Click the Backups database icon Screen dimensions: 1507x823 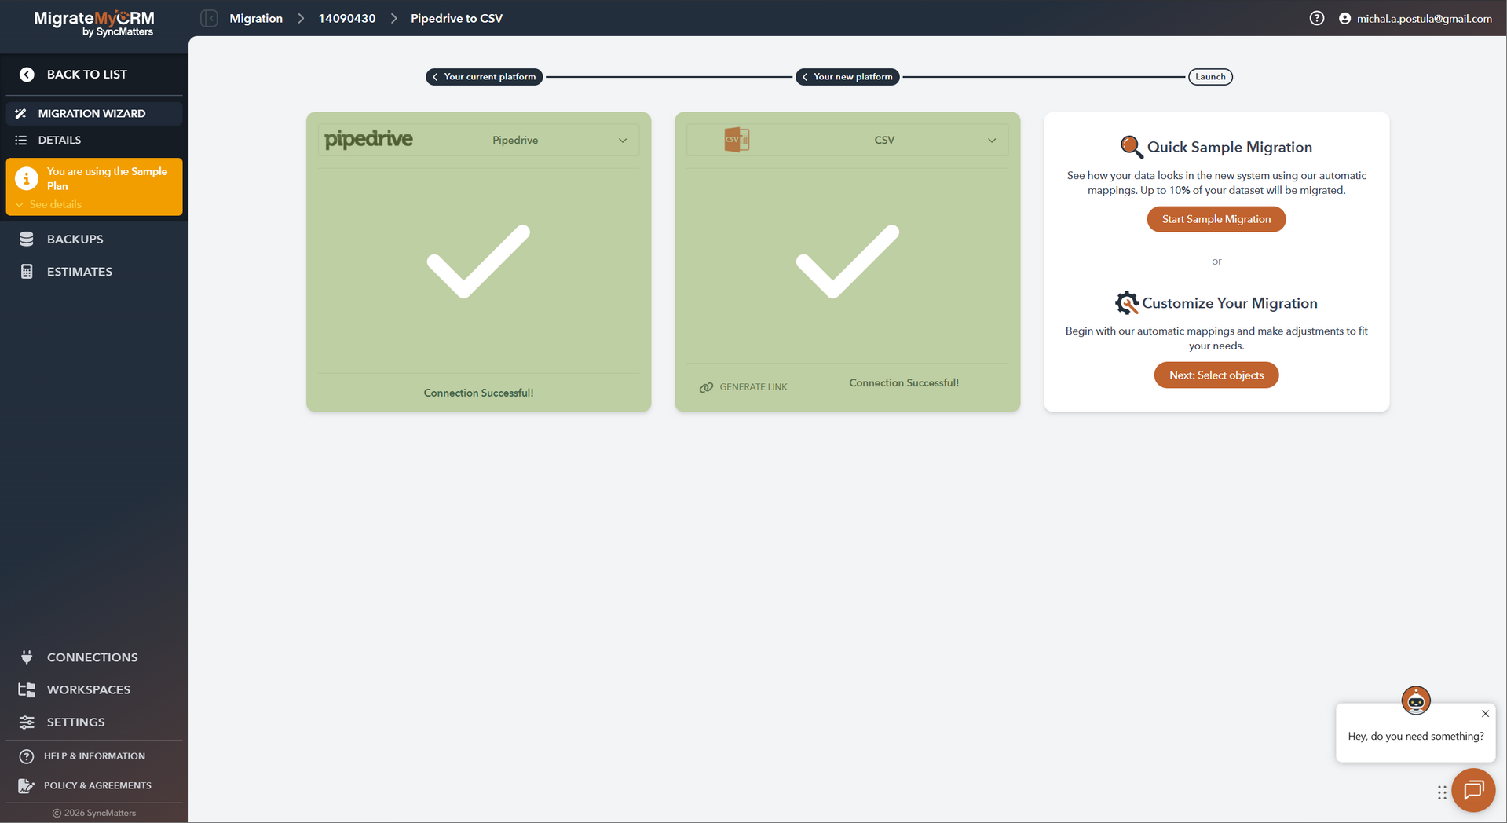click(27, 240)
